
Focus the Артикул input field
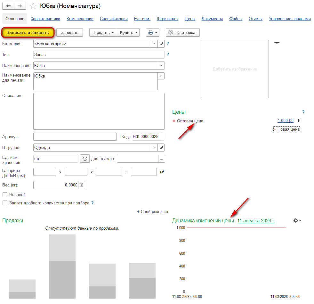(x=75, y=137)
